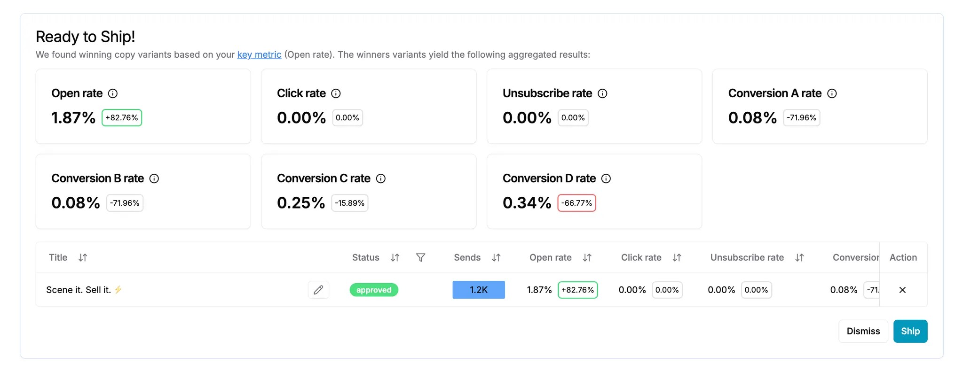Sort the table by Title
The image size is (963, 371).
click(x=83, y=257)
